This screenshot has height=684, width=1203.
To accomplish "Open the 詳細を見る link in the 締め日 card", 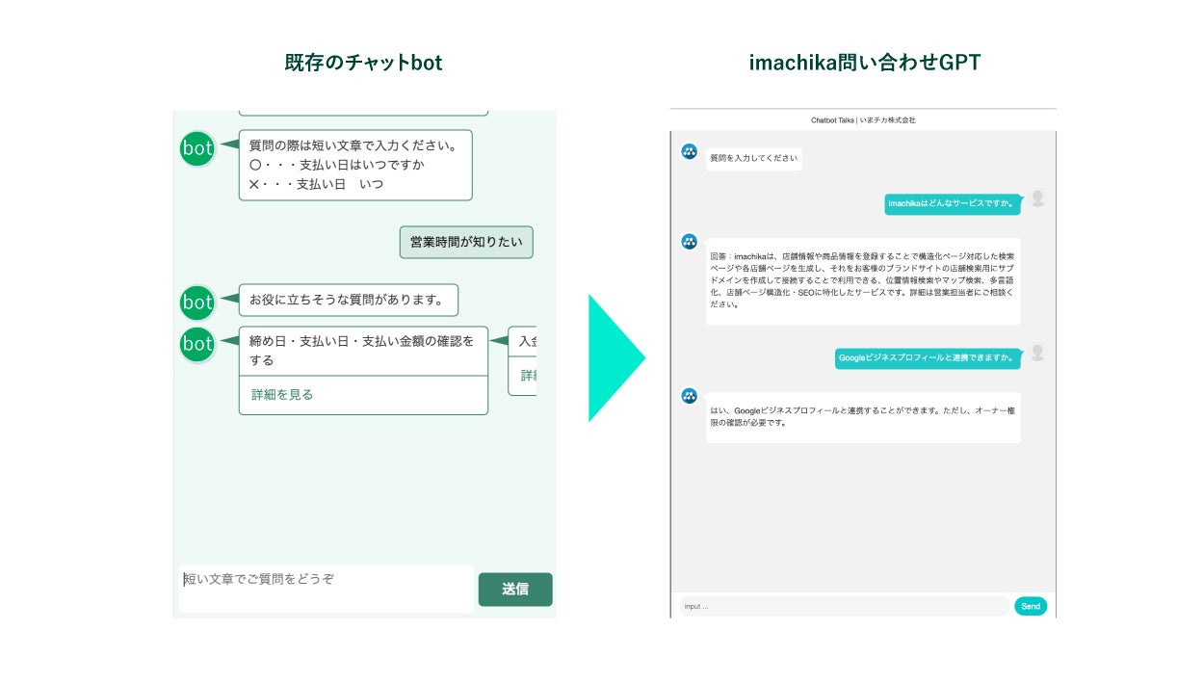I will pyautogui.click(x=282, y=395).
